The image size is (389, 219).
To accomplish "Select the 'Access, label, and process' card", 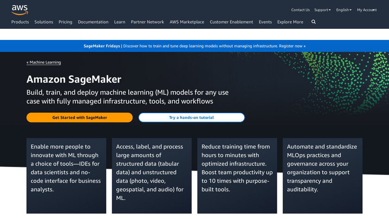I will coord(151,175).
